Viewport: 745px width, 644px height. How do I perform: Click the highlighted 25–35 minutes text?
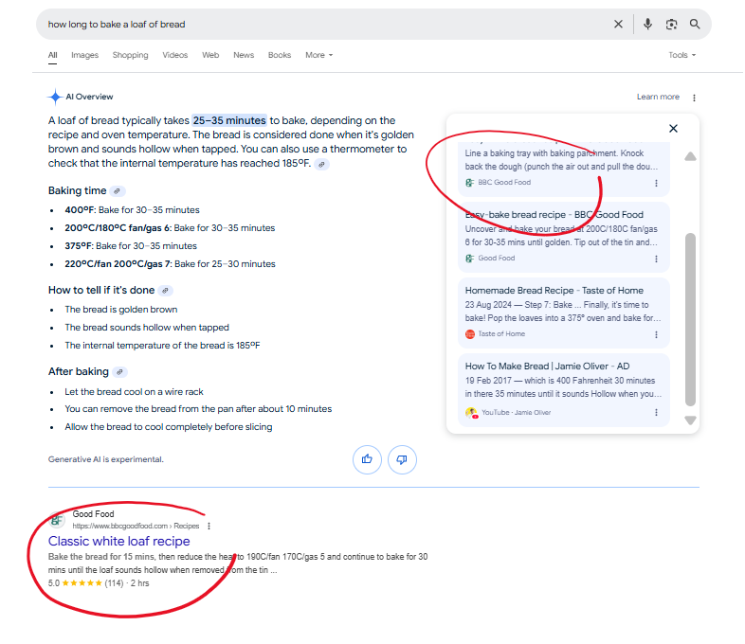point(229,120)
